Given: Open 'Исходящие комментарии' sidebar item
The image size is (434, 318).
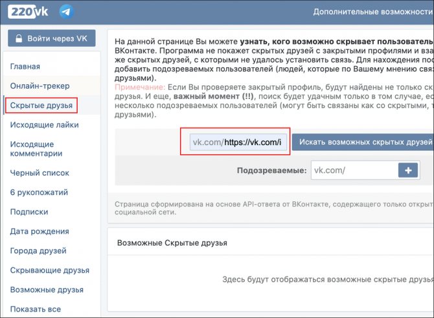Looking at the screenshot, I should [36, 148].
